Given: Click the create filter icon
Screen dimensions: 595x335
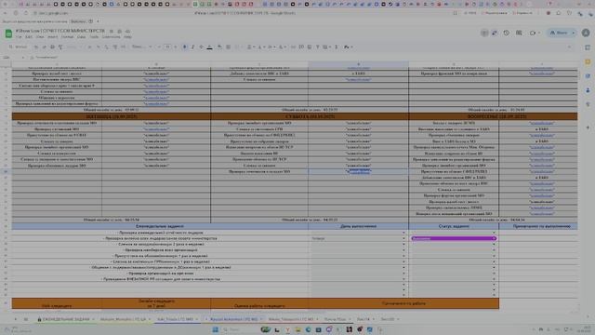Looking at the screenshot, I should pos(318,47).
